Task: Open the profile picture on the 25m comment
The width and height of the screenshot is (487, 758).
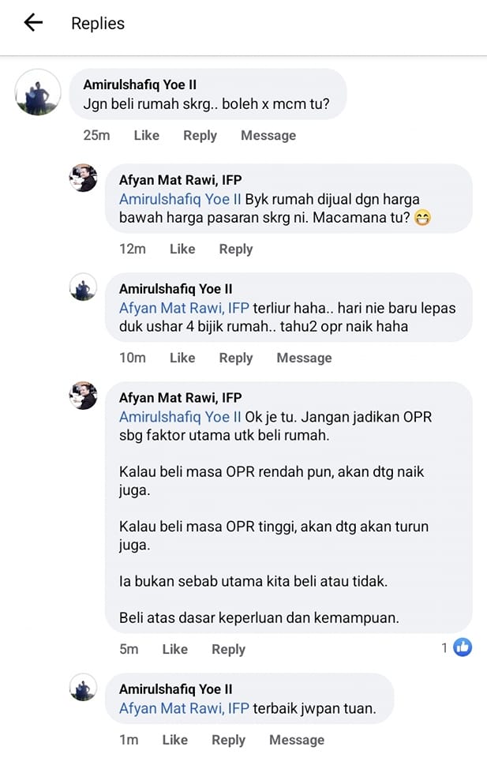Action: pos(38,92)
